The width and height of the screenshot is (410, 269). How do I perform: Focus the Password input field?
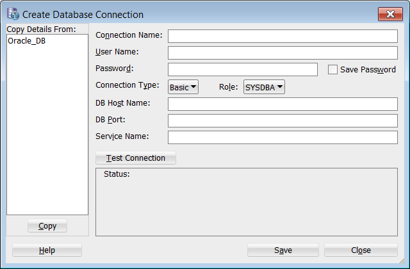pyautogui.click(x=243, y=70)
